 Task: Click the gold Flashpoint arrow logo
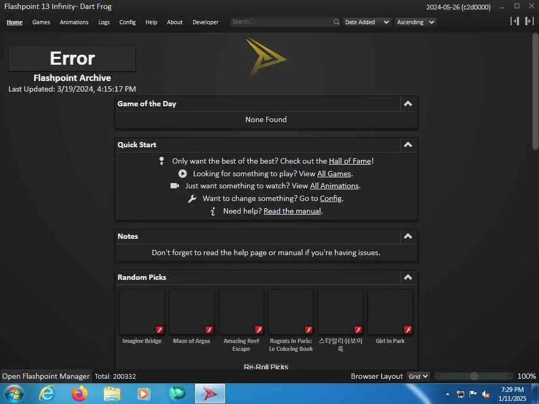[x=265, y=57]
